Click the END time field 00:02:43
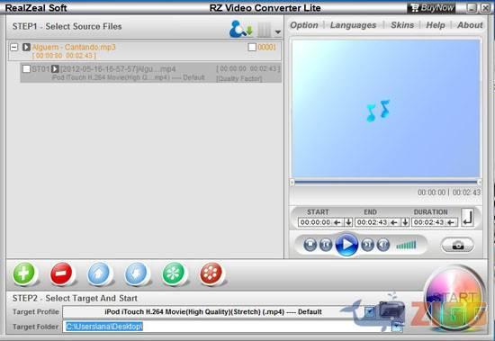495x341 pixels. [372, 222]
